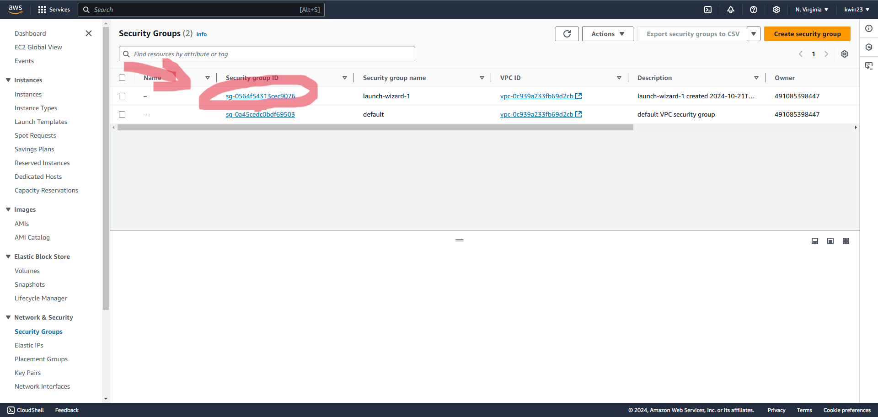Sort by Security group name column arrow
The image size is (878, 417).
click(x=482, y=78)
